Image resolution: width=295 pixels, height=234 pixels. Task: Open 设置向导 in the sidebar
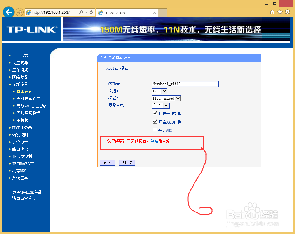coord(20,63)
